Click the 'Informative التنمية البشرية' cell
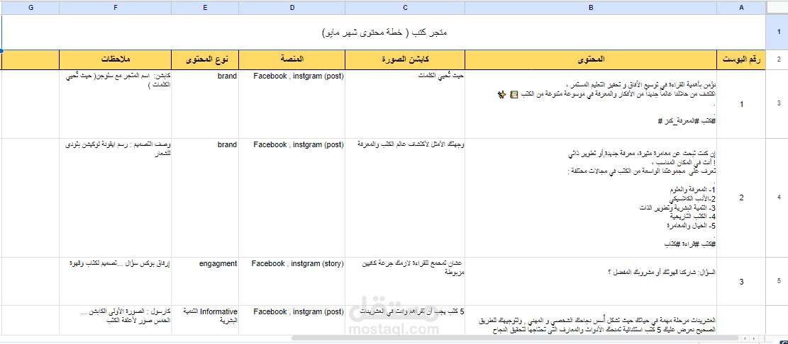This screenshot has height=344, width=788. click(205, 319)
